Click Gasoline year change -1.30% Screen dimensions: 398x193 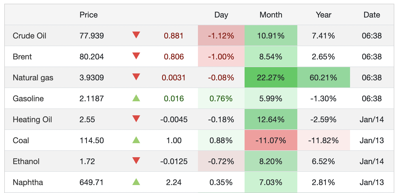pyautogui.click(x=324, y=99)
